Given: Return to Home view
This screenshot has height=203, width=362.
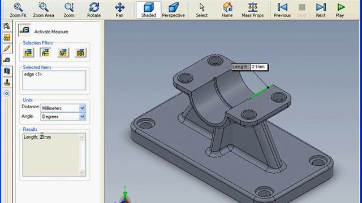Looking at the screenshot, I should click(227, 10).
